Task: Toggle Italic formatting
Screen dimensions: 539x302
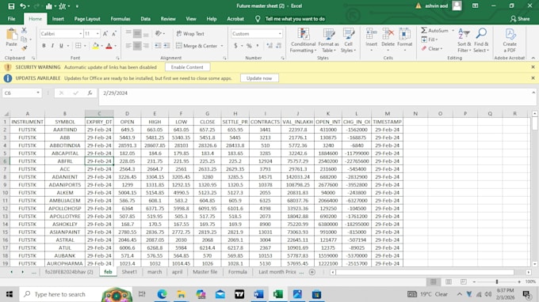Action: (x=52, y=46)
